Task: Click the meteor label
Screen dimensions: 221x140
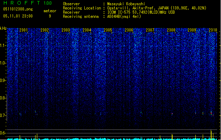Action: click(x=50, y=11)
